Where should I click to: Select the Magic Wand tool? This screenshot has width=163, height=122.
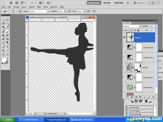tap(8, 24)
